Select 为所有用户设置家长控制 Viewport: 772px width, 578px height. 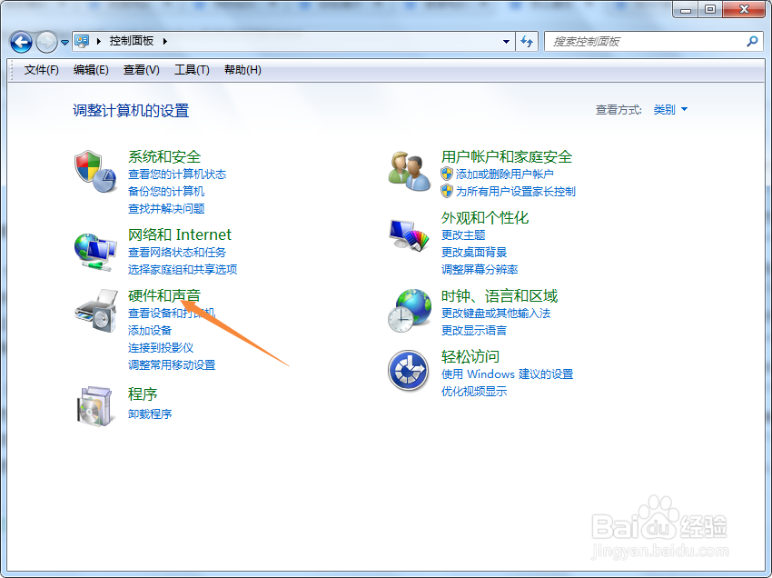click(x=514, y=191)
